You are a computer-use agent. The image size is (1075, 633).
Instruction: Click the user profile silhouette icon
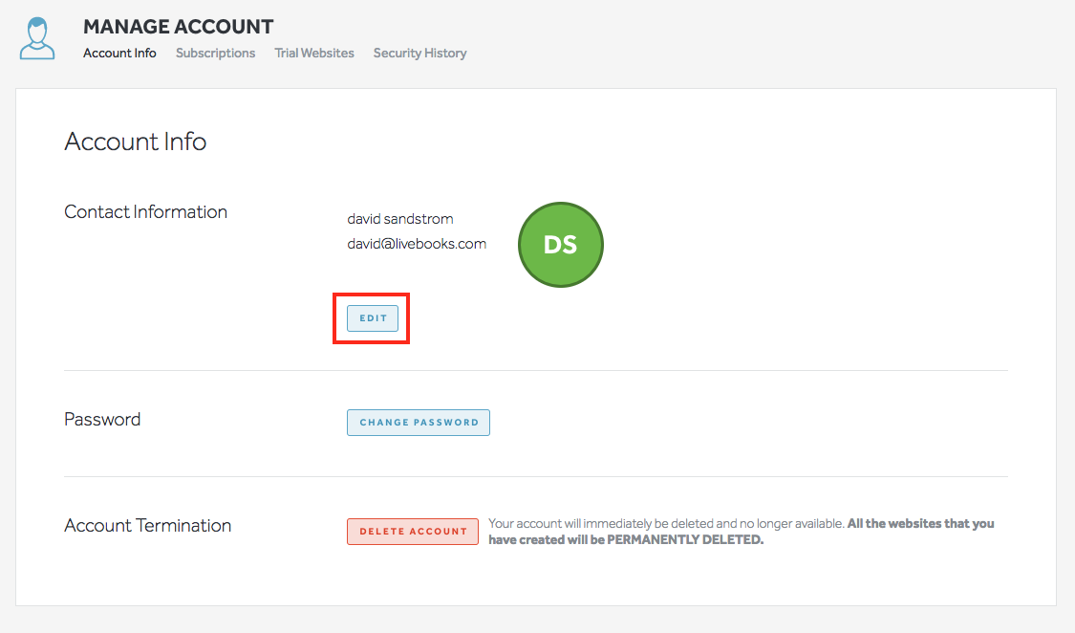click(x=37, y=38)
